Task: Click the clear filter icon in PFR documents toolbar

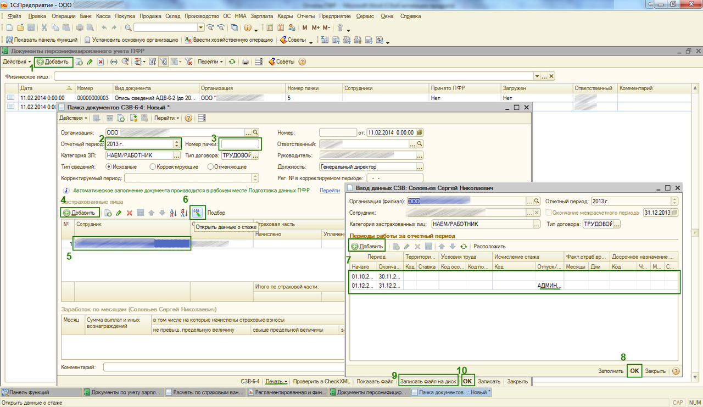Action: (x=188, y=62)
